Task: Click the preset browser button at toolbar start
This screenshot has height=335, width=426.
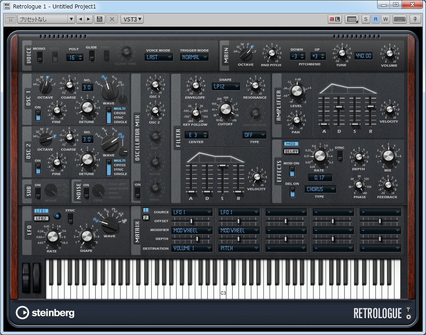Action: point(11,19)
